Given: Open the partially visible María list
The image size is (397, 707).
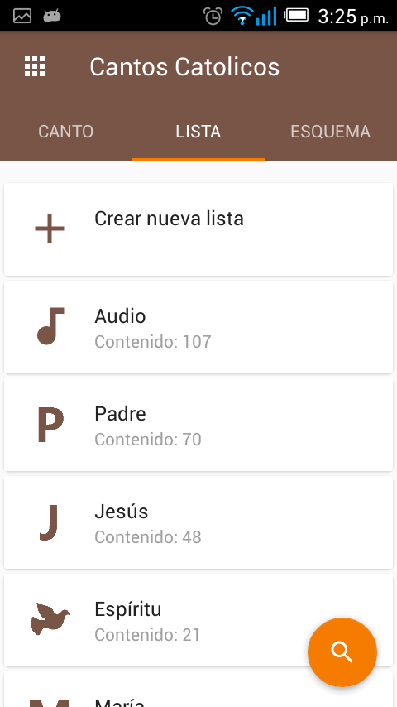Looking at the screenshot, I should click(x=198, y=690).
